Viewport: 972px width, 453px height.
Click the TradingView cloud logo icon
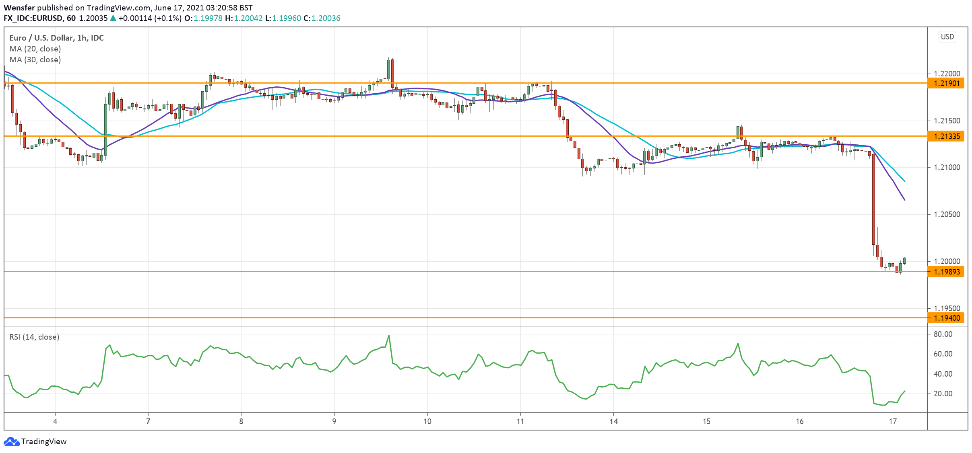click(x=11, y=441)
